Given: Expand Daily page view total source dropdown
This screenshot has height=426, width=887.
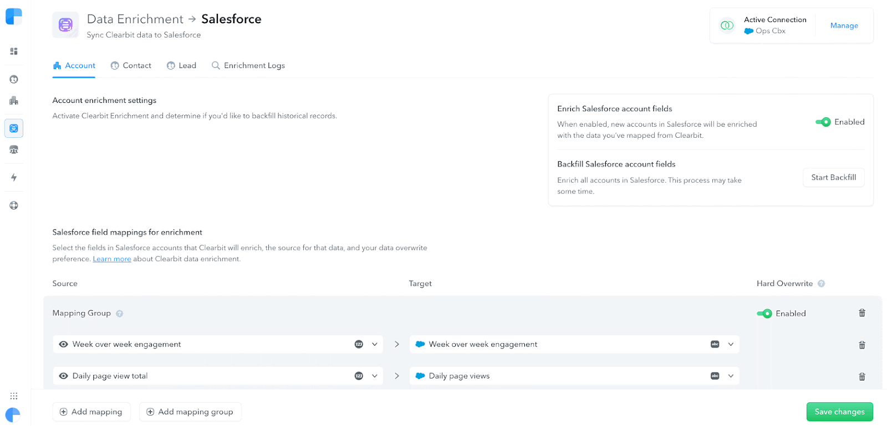Looking at the screenshot, I should (x=375, y=376).
